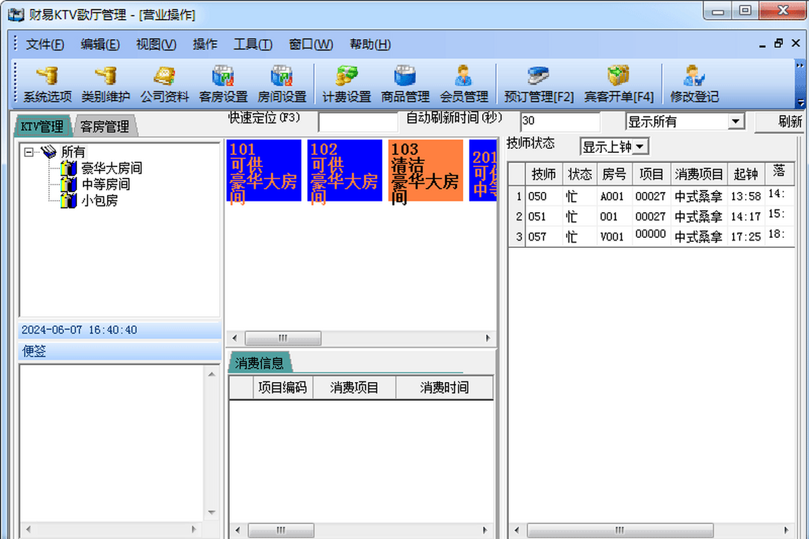Open the 操作 menu

(x=205, y=44)
